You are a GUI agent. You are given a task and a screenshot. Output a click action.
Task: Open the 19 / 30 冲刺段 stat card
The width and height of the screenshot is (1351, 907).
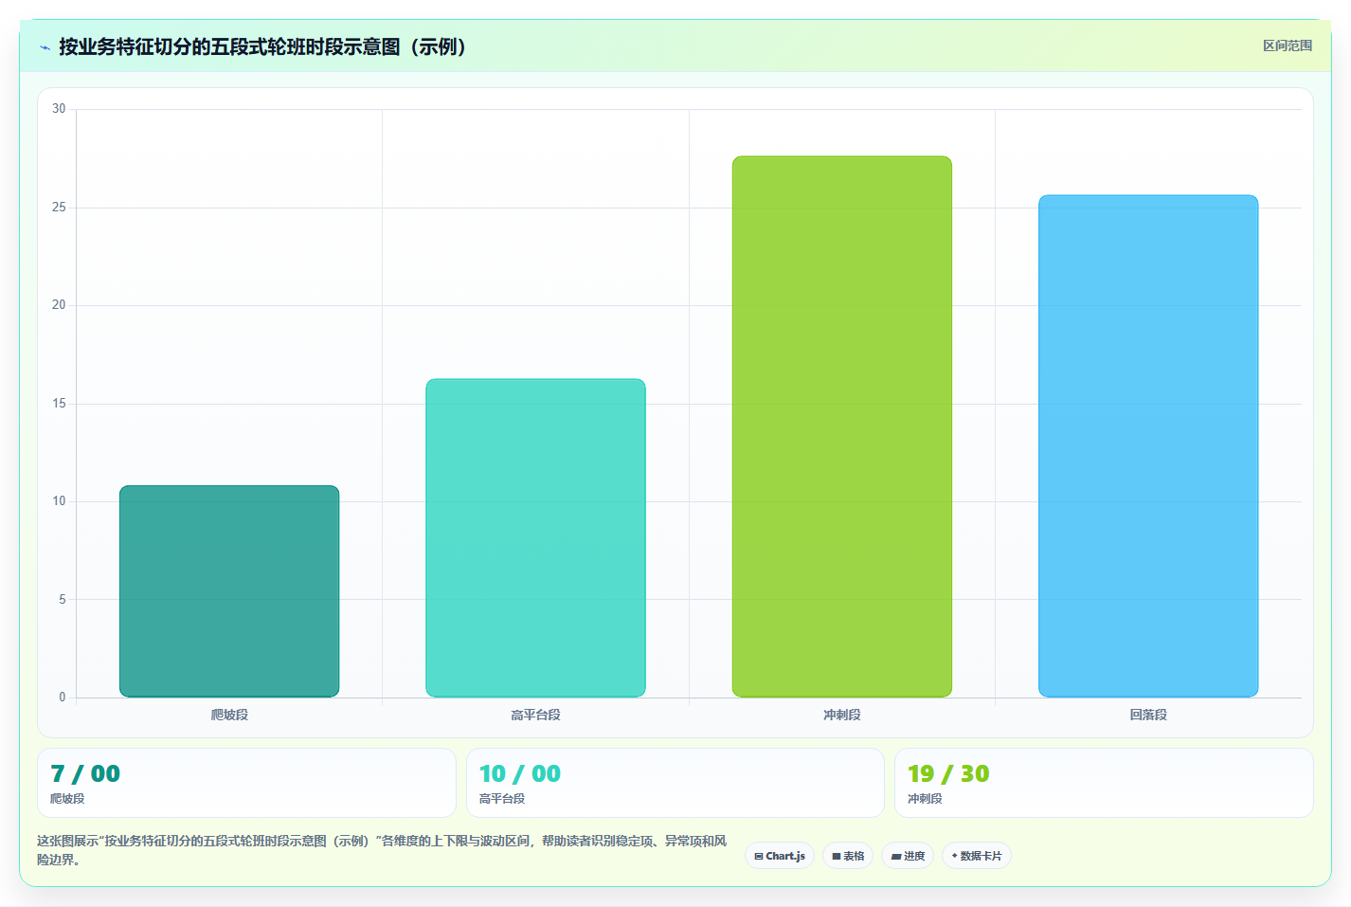tap(1104, 783)
